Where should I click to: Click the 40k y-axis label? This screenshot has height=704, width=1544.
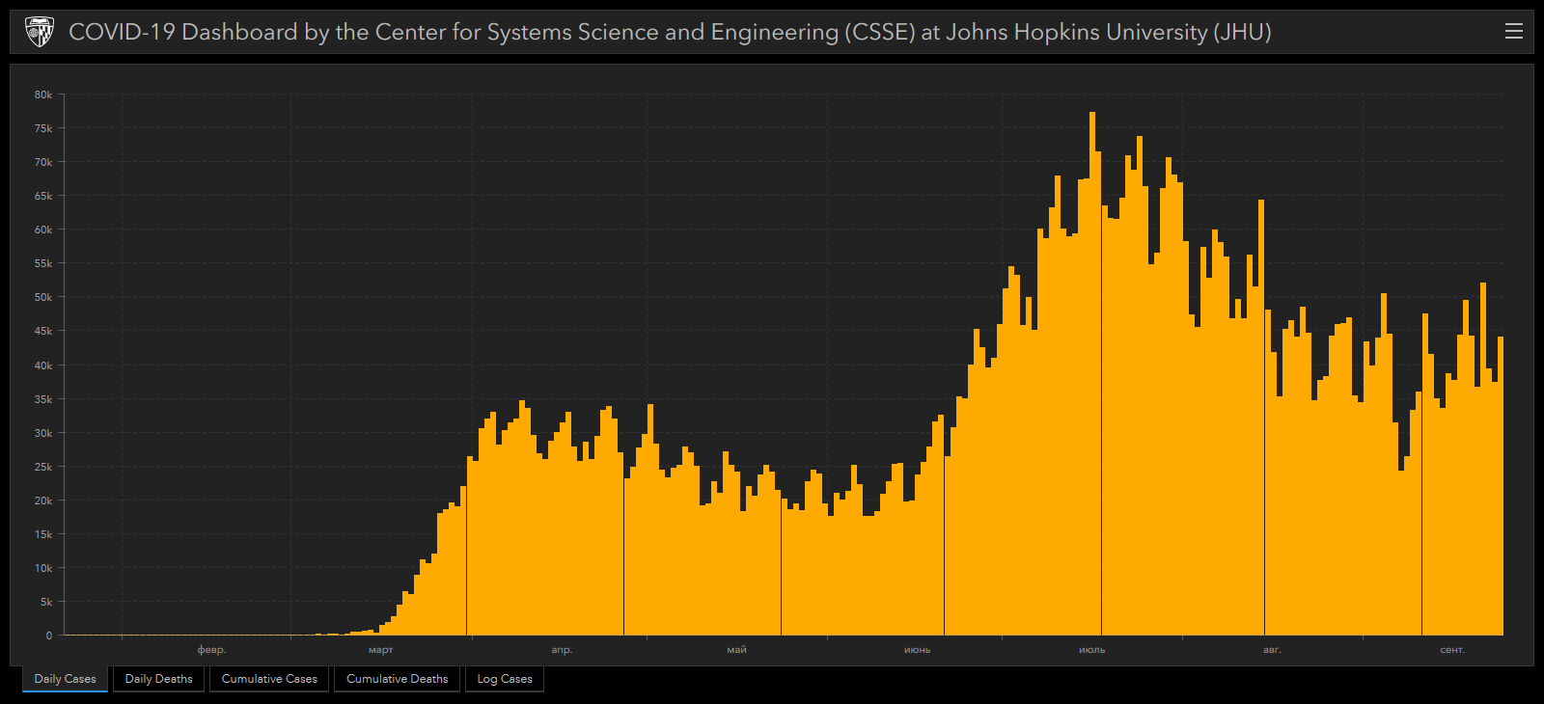pos(43,366)
